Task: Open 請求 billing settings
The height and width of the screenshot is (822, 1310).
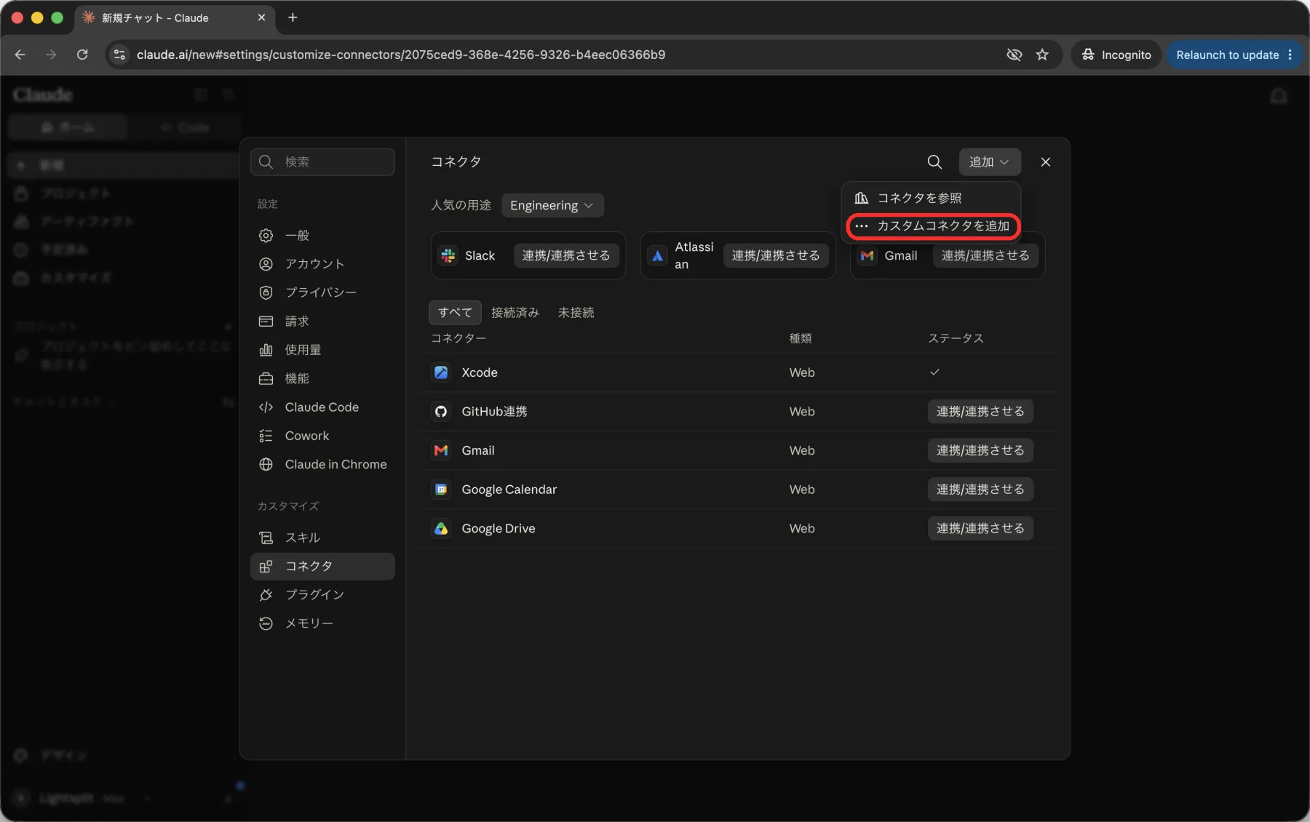Action: pos(322,322)
